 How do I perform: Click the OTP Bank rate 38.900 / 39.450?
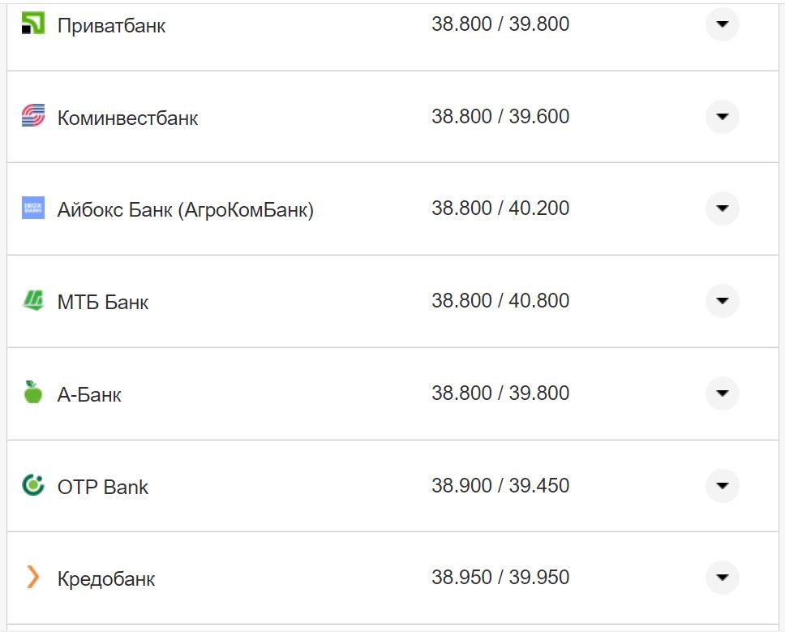[x=500, y=486]
